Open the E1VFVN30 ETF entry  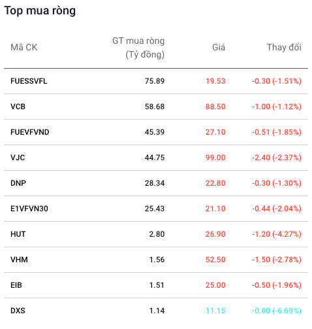[x=29, y=209]
